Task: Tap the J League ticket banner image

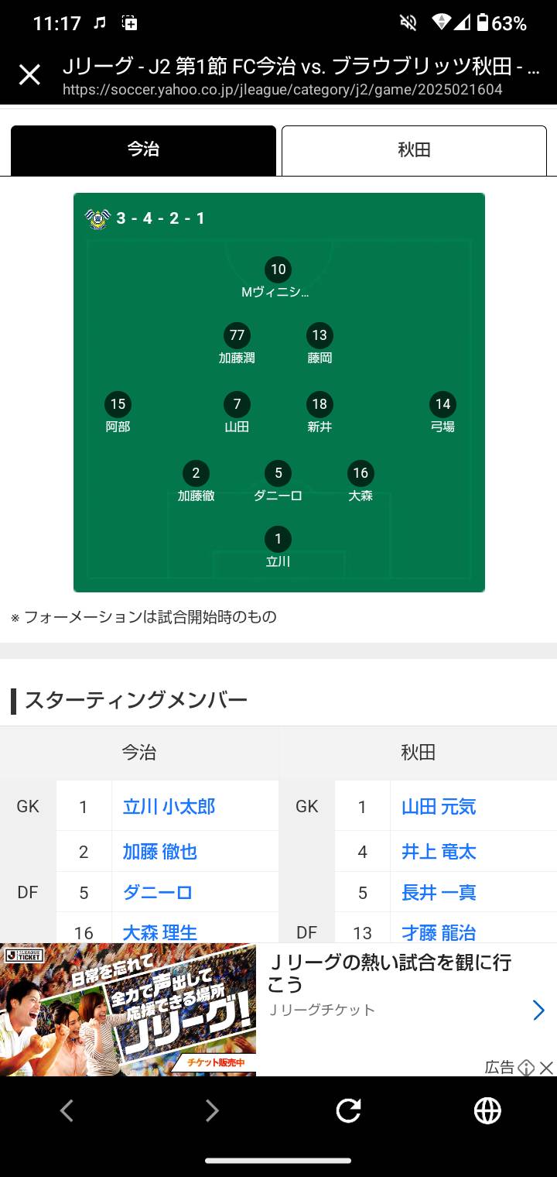Action: tap(128, 1010)
